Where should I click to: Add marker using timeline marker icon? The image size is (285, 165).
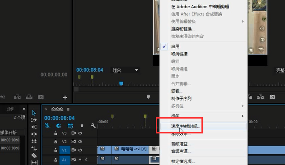pyautogui.click(x=82, y=126)
